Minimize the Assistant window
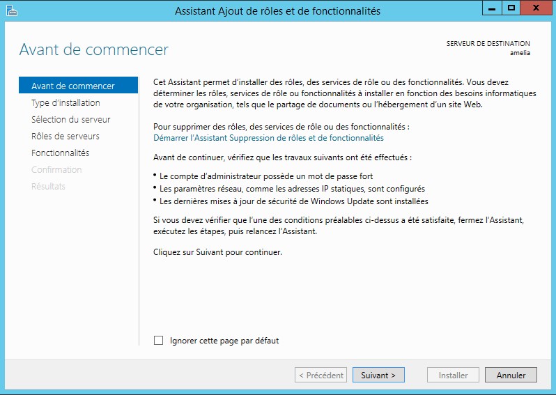 493,8
